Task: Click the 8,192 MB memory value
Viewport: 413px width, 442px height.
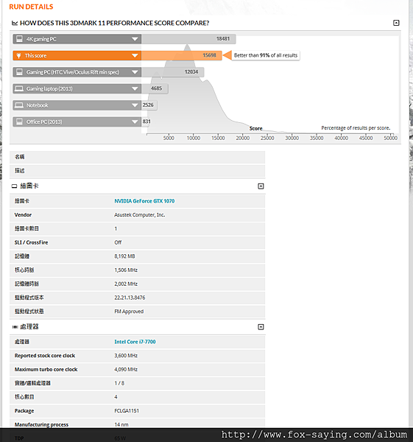Action: (x=124, y=256)
